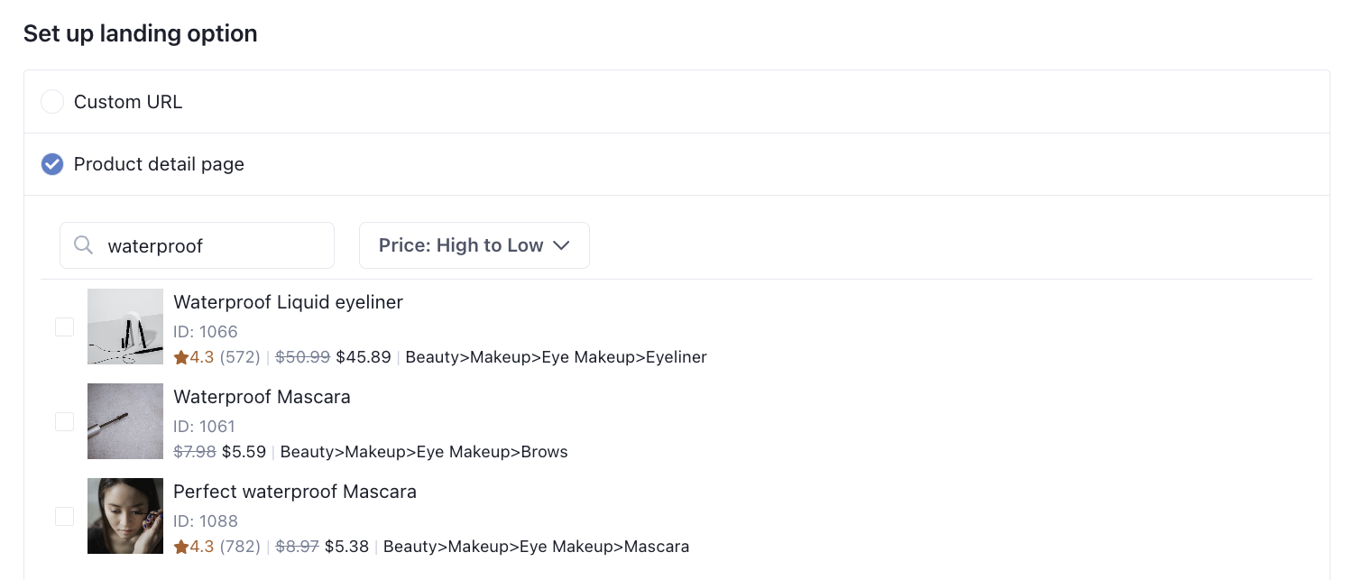Click the struck-through '$50.99' price
This screenshot has width=1354, height=580.
point(302,357)
